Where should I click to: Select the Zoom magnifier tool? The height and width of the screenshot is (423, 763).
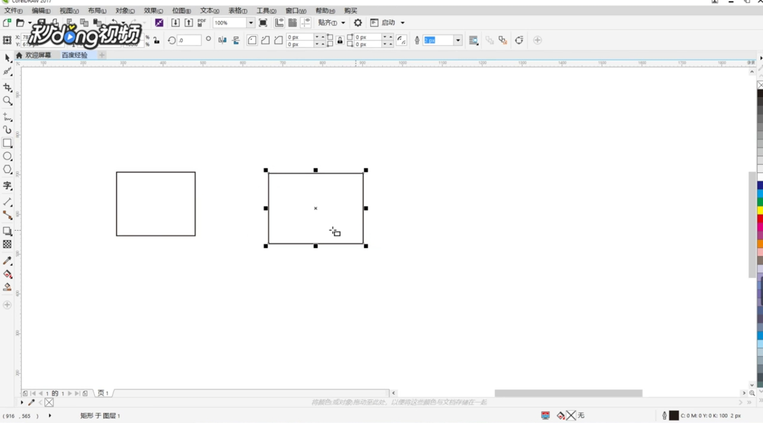(x=7, y=101)
